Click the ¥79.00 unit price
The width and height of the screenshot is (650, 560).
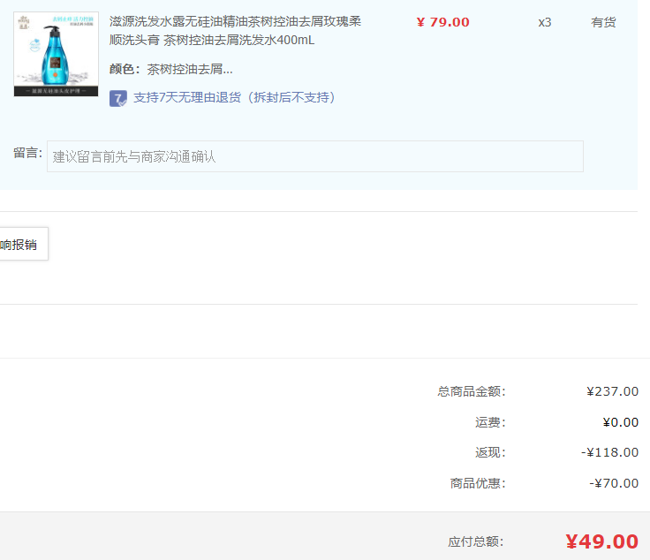pos(442,22)
